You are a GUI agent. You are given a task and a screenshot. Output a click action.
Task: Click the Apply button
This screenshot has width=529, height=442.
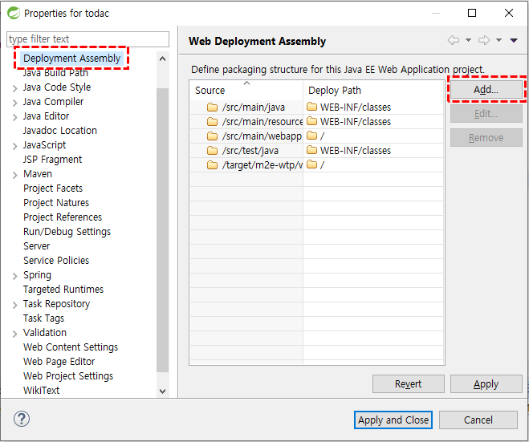tap(486, 384)
